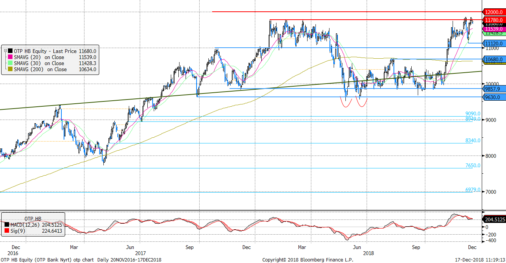This screenshot has height=263, width=506.
Task: Click the cyan '9090.0' level label
Action: point(473,114)
